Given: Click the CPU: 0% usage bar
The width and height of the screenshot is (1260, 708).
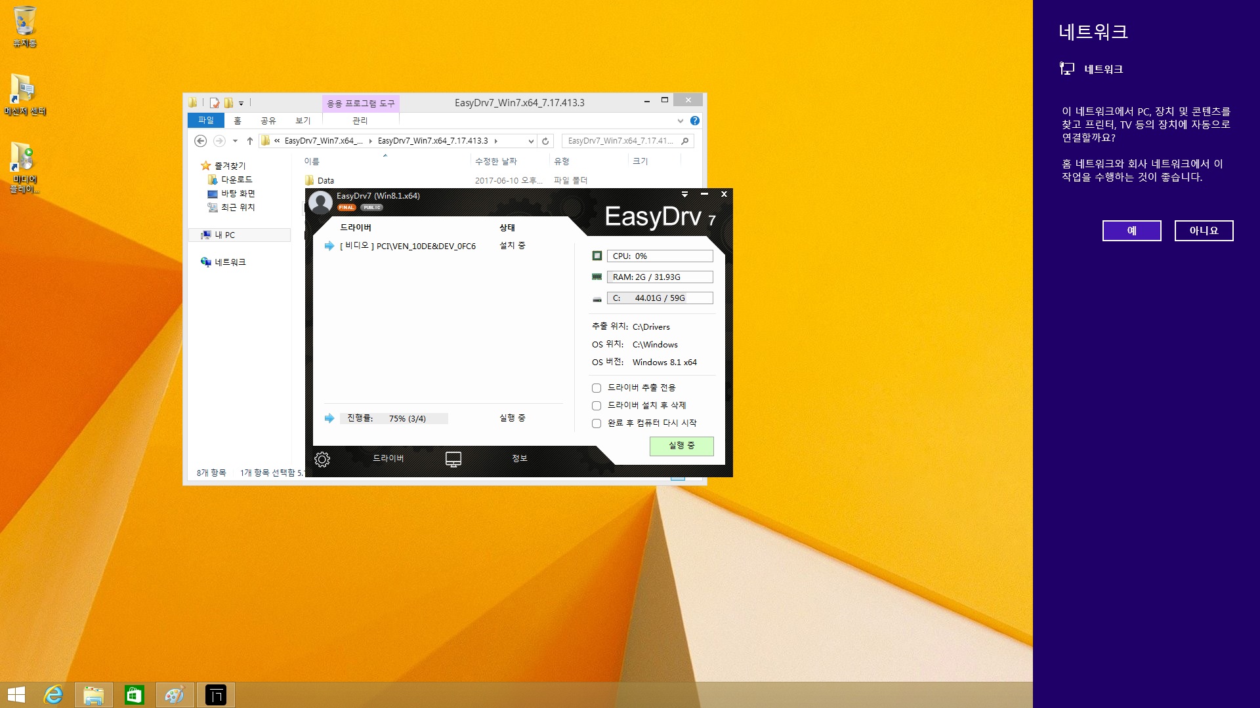Looking at the screenshot, I should (x=660, y=256).
